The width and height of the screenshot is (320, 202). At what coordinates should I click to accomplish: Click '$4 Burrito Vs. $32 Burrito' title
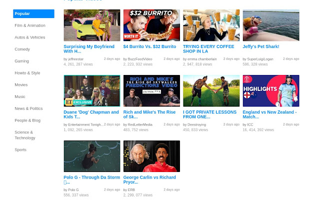tap(149, 46)
